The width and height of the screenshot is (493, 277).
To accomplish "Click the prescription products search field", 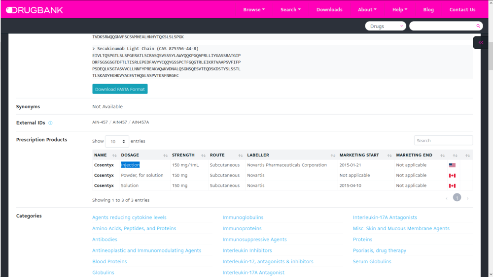I will pyautogui.click(x=443, y=141).
